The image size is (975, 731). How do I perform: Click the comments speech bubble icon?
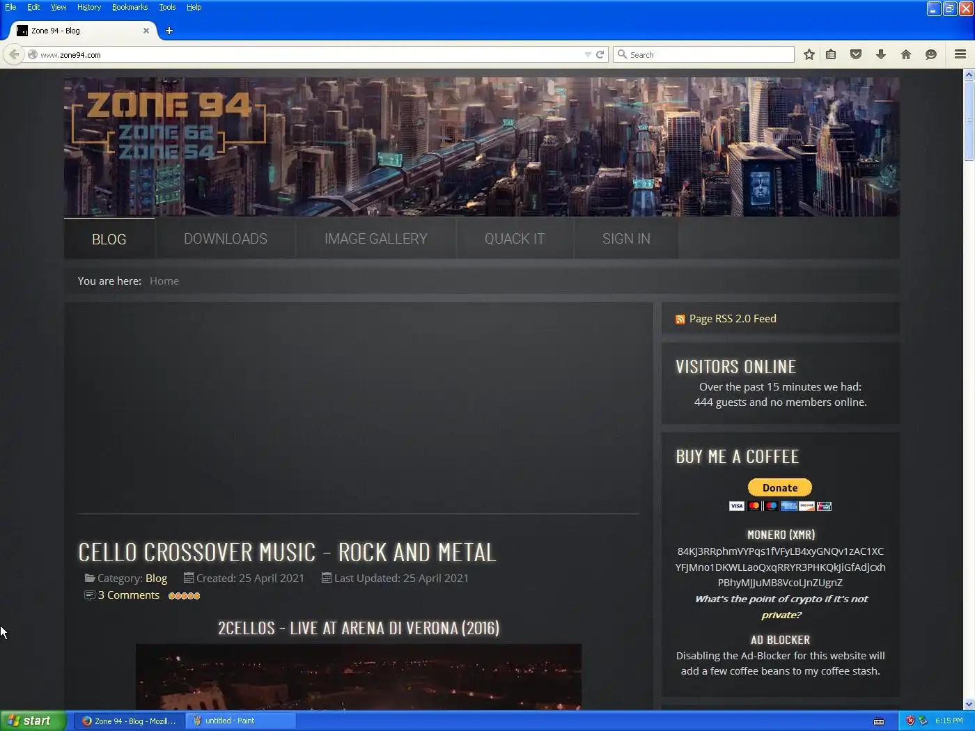click(90, 595)
